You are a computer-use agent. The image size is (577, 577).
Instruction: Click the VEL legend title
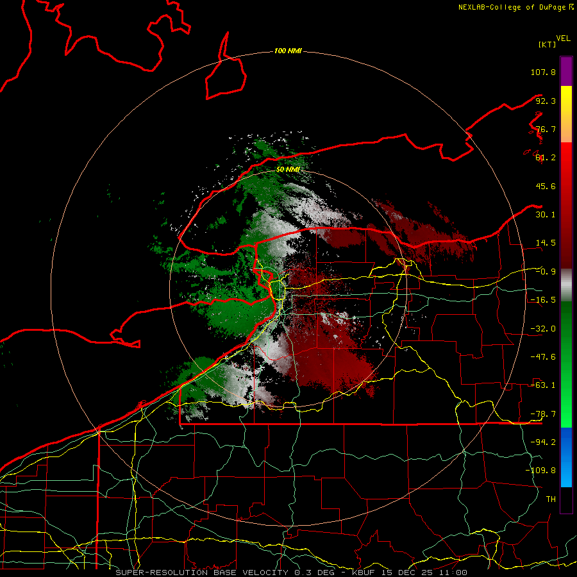[563, 38]
